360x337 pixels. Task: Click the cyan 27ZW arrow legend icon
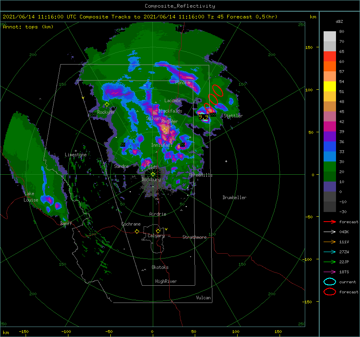tap(330, 252)
